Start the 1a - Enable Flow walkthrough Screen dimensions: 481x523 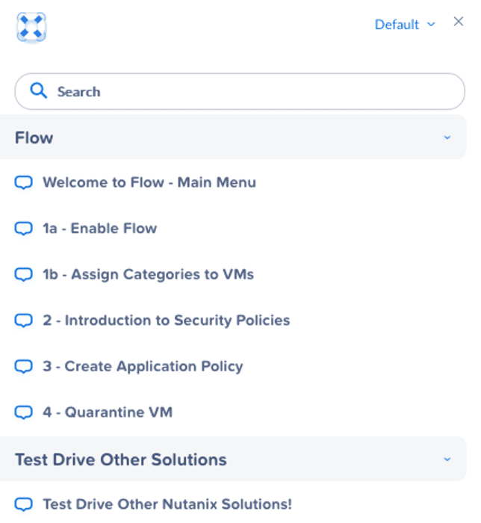[99, 229]
